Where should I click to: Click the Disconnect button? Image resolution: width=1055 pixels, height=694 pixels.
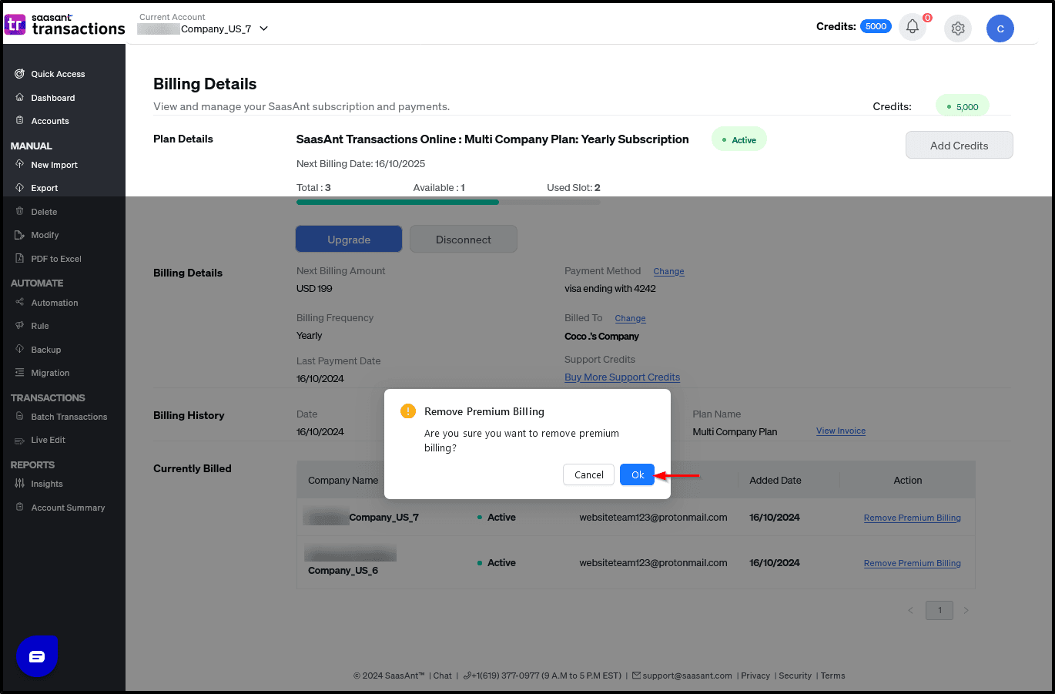[463, 239]
